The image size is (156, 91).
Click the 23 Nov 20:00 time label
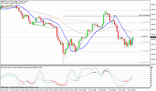[44, 90]
